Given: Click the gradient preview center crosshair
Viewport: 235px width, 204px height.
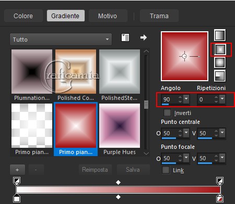Looking at the screenshot, I should [184, 56].
